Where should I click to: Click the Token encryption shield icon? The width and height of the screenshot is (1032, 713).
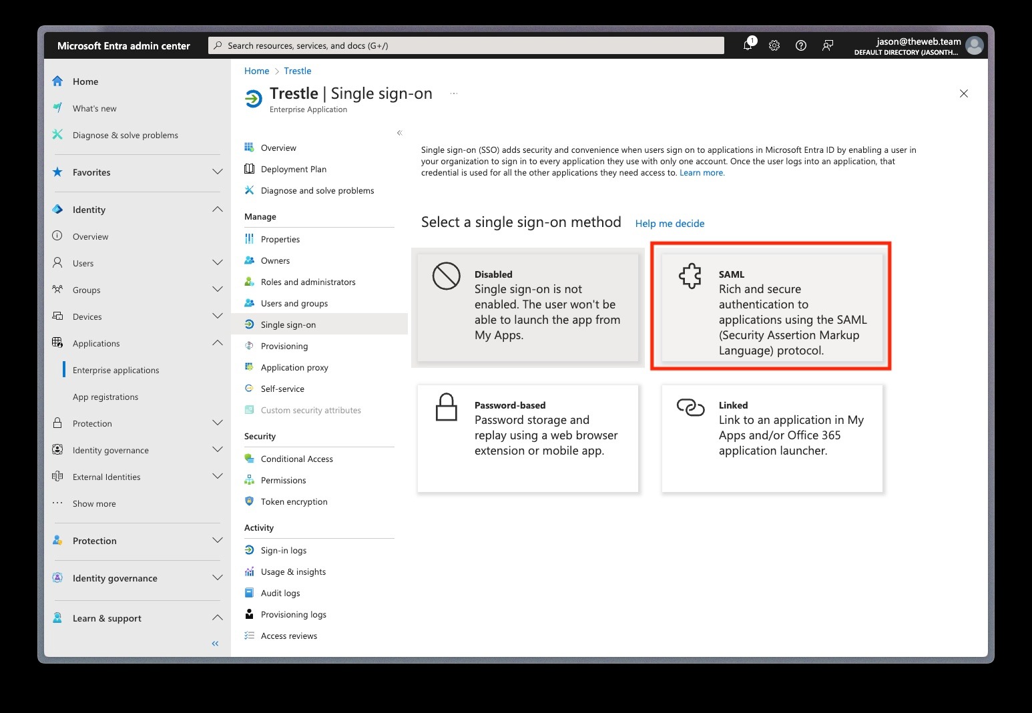(x=250, y=501)
